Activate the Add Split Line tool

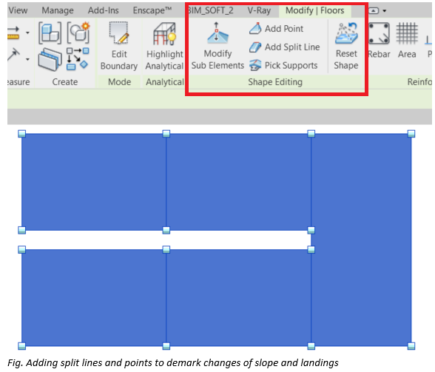coord(284,47)
